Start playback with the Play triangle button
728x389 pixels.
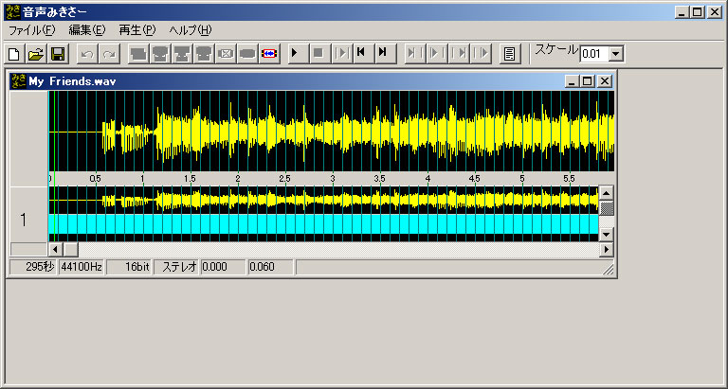pyautogui.click(x=298, y=54)
